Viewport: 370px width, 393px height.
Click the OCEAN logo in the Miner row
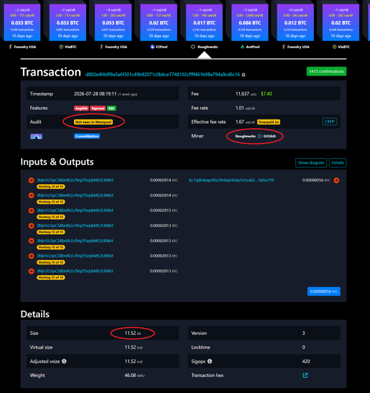point(260,136)
